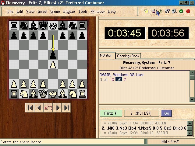Open the Edit menu
The width and height of the screenshot is (195, 146).
click(x=19, y=12)
